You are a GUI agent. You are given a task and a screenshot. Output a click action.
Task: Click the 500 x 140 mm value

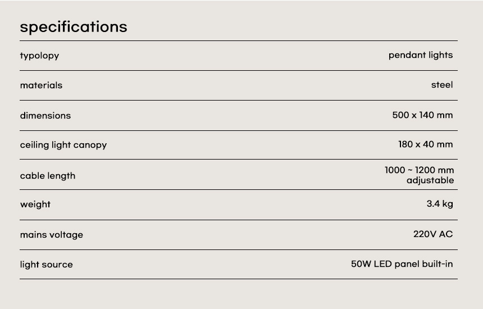pos(422,115)
